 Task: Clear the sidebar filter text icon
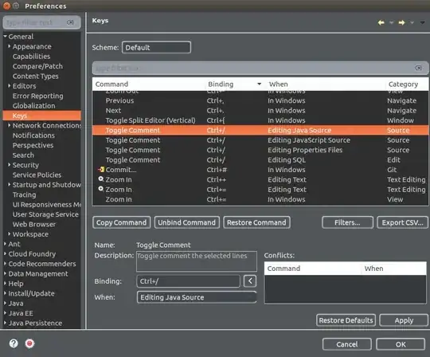pyautogui.click(x=70, y=22)
